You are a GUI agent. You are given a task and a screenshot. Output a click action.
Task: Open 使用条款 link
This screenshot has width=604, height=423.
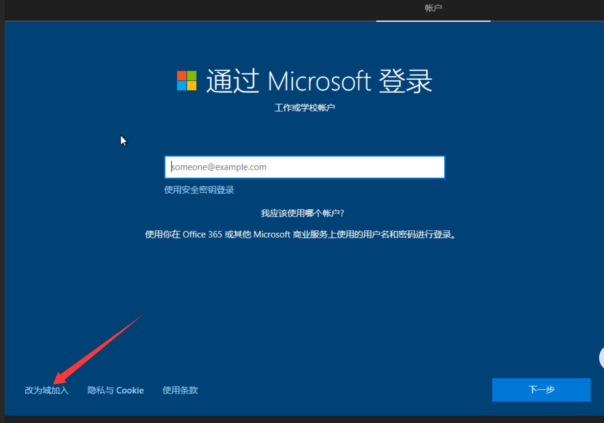(x=180, y=390)
